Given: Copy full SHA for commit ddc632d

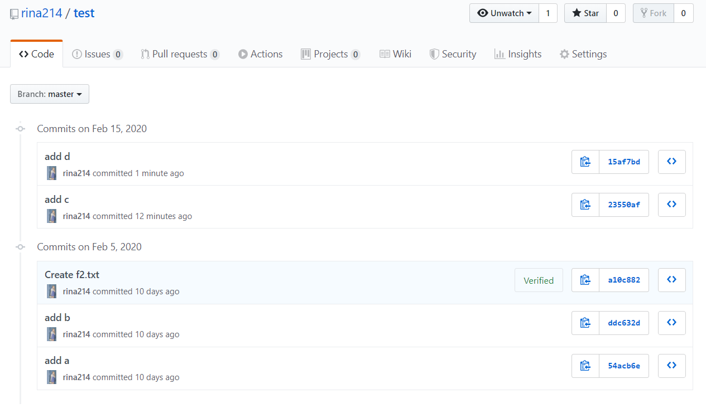Looking at the screenshot, I should tap(585, 323).
